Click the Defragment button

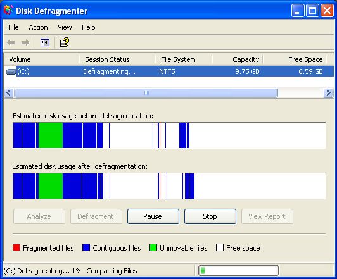tap(96, 216)
